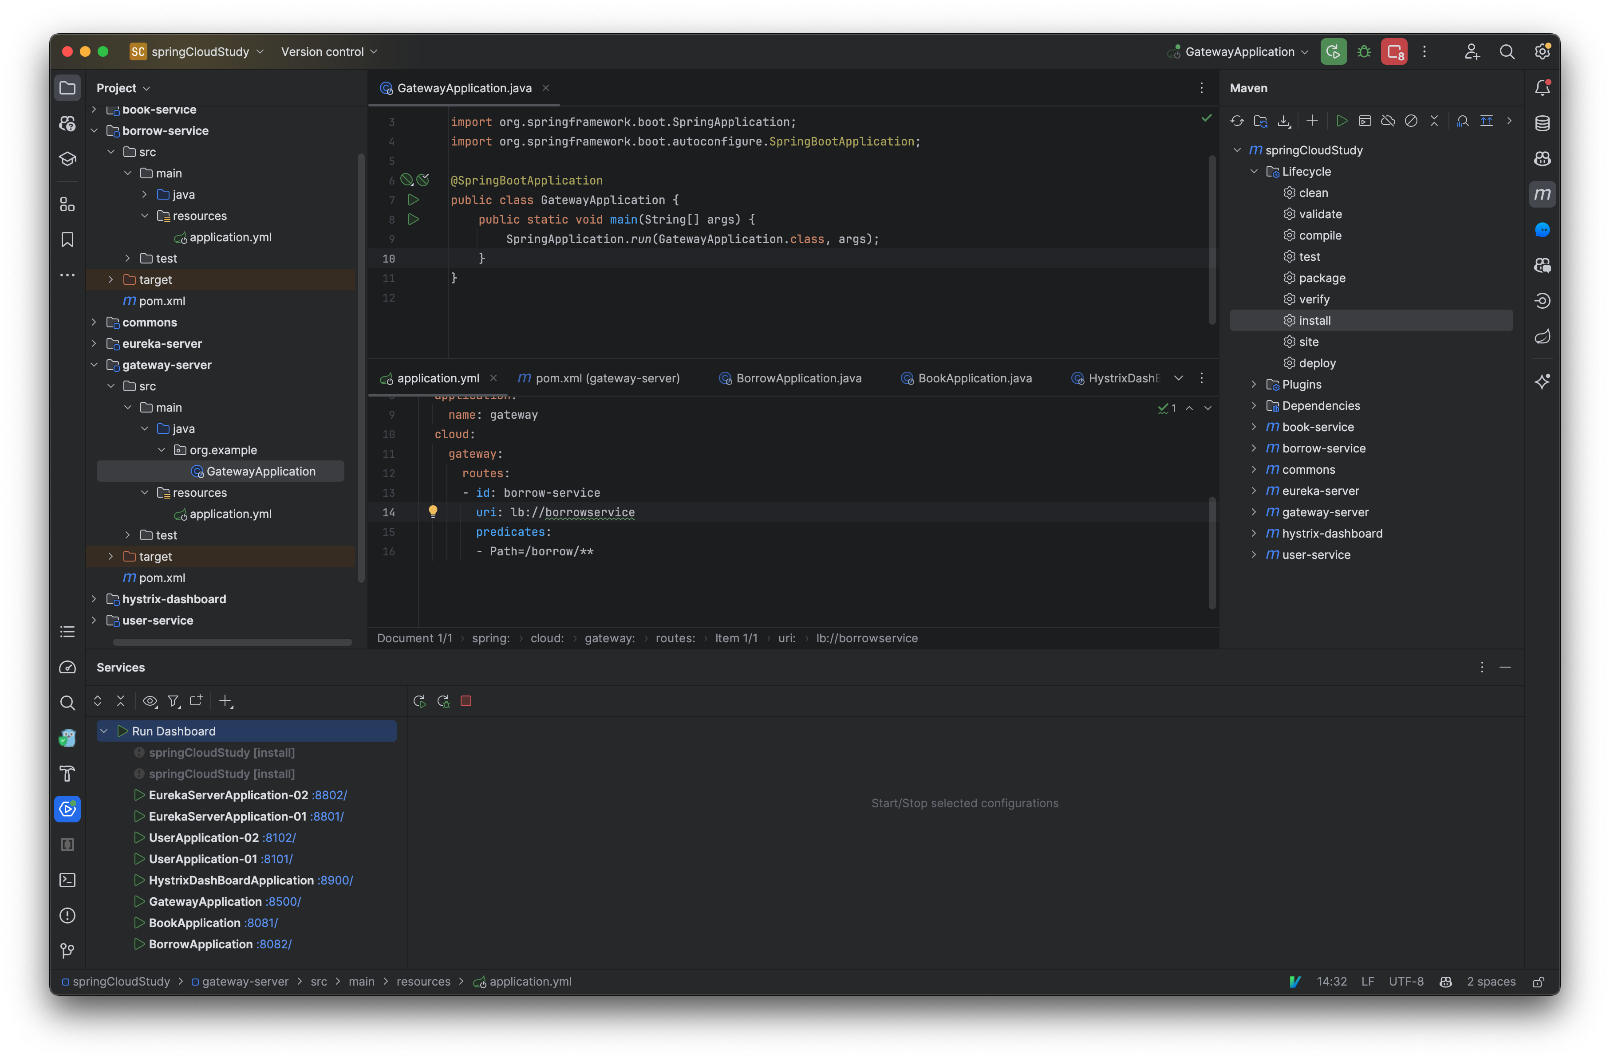Close the application.yml tab
The image size is (1610, 1061).
(x=493, y=378)
